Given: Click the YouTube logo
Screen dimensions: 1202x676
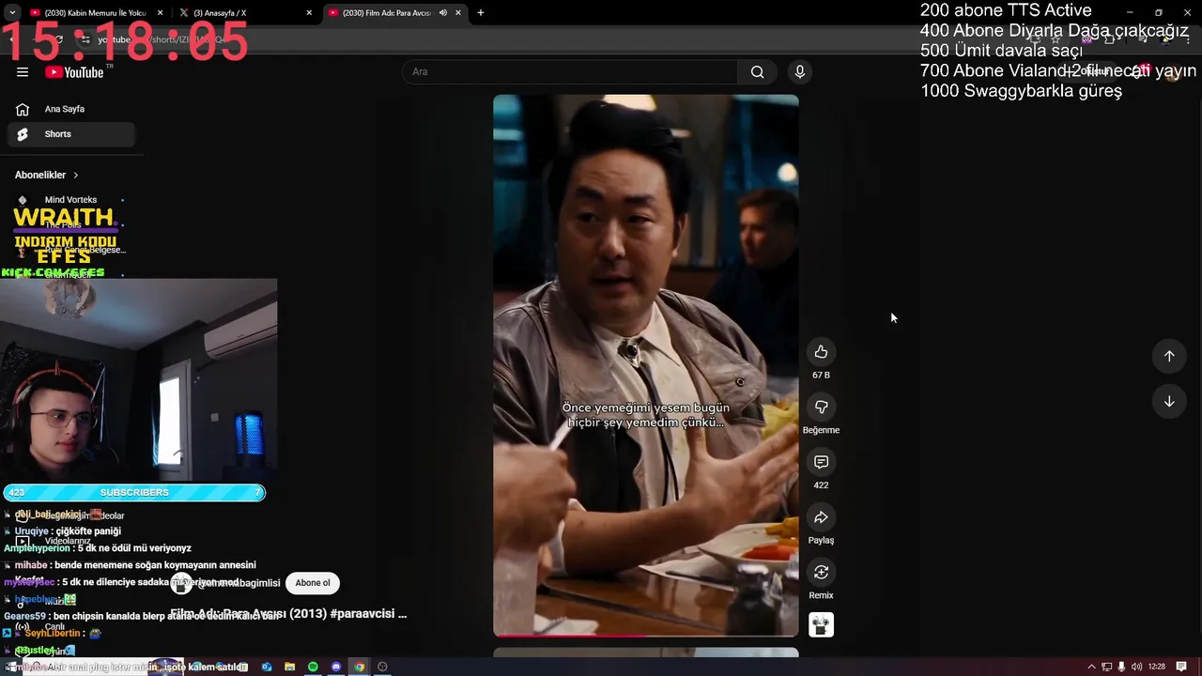Looking at the screenshot, I should coord(73,72).
